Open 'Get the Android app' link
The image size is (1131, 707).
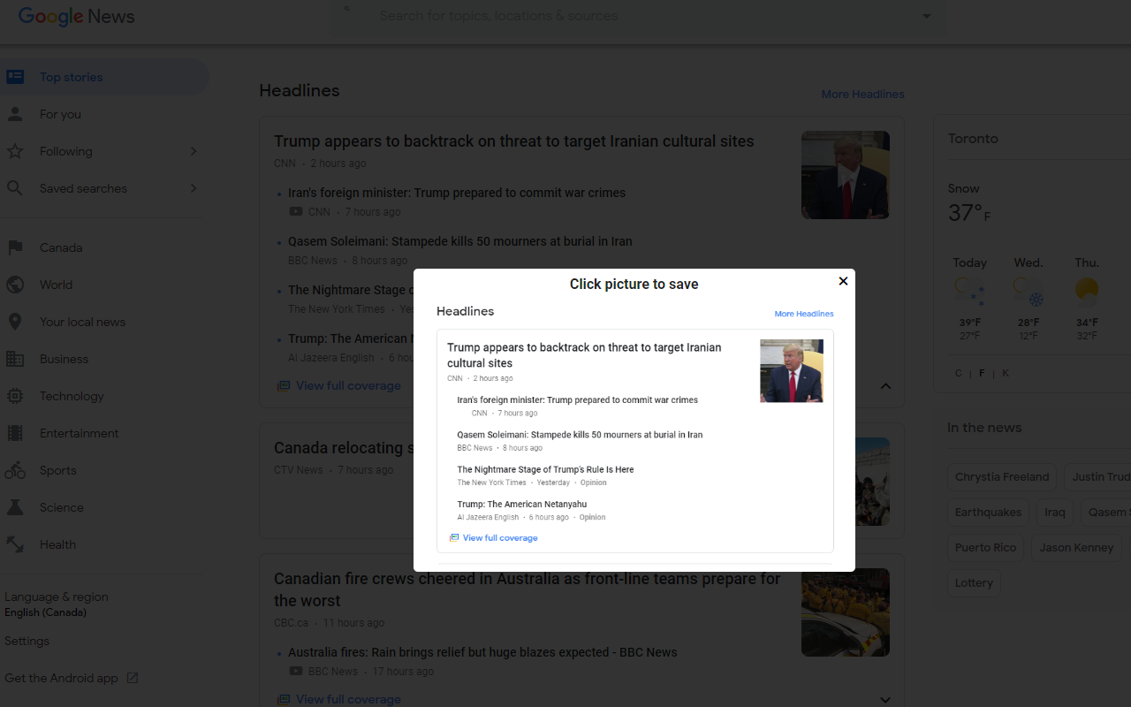point(61,678)
